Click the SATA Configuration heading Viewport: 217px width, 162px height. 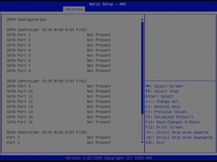[26, 20]
